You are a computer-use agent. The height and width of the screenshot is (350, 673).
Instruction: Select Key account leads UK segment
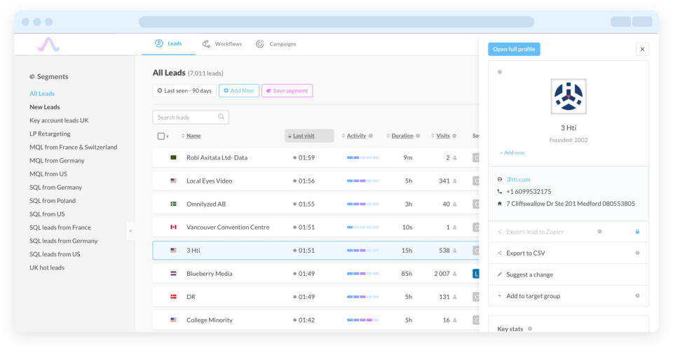pos(59,120)
